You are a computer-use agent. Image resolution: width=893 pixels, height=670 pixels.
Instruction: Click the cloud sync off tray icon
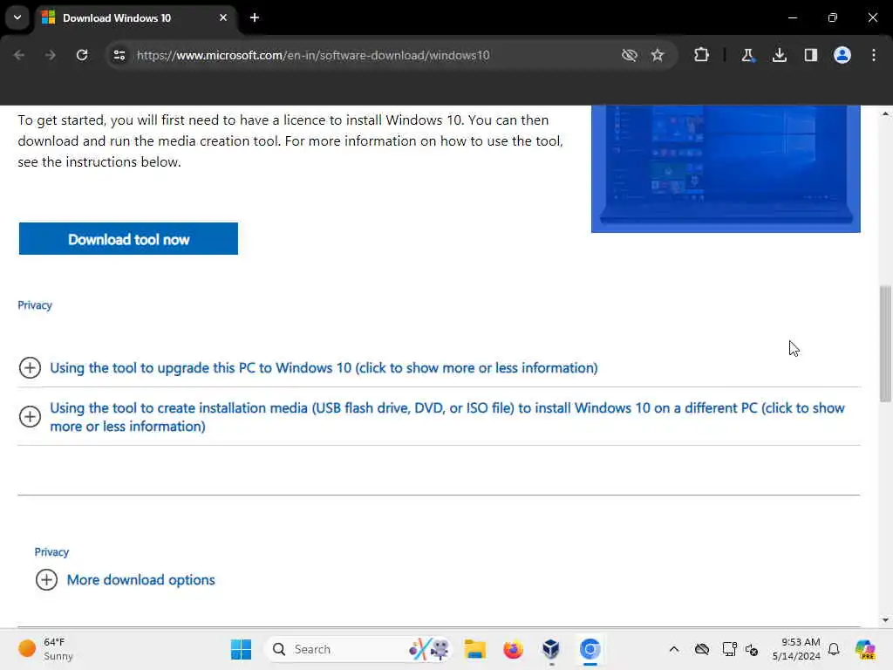point(702,649)
